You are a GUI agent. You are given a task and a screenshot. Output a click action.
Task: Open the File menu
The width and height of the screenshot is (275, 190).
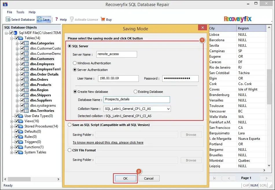click(10, 12)
